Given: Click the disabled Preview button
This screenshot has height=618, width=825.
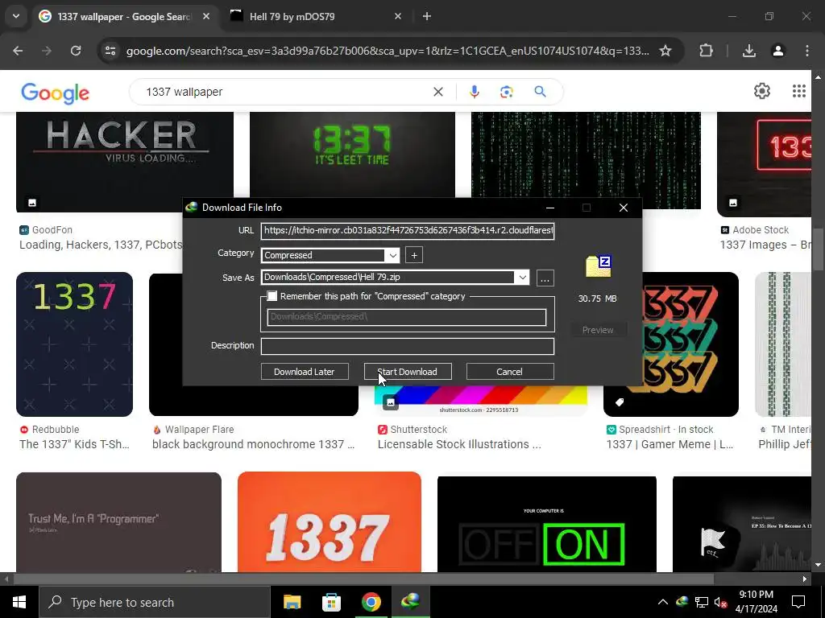Looking at the screenshot, I should click(x=598, y=330).
